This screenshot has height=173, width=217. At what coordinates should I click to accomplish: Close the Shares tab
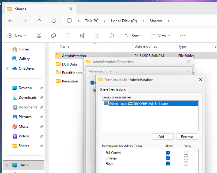click(71, 9)
